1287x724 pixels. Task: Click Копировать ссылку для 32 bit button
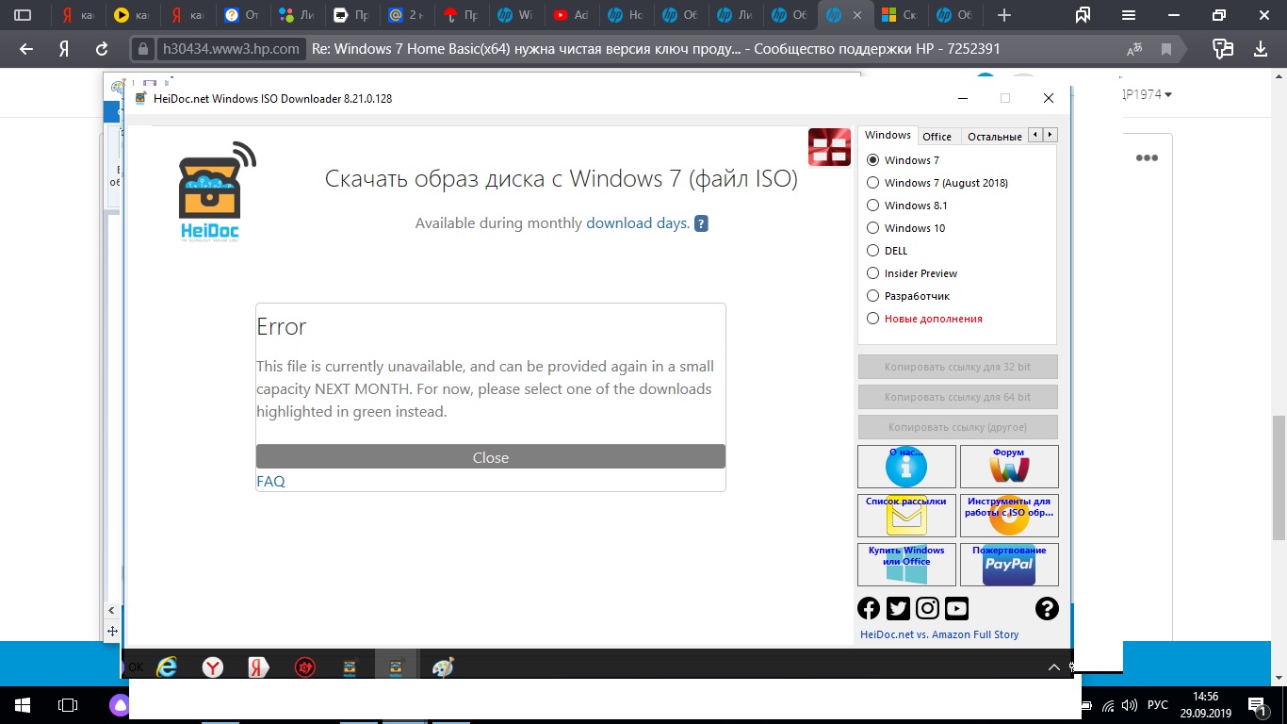pyautogui.click(x=958, y=367)
